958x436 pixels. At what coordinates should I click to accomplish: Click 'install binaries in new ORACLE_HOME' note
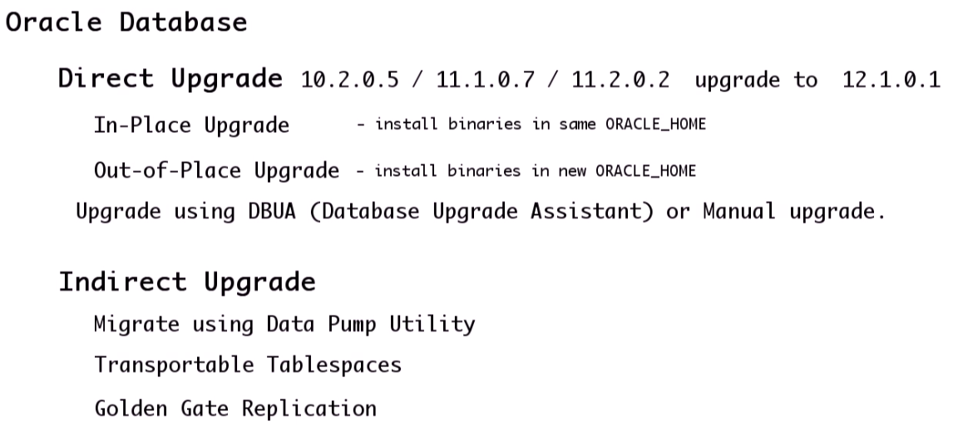tap(536, 170)
